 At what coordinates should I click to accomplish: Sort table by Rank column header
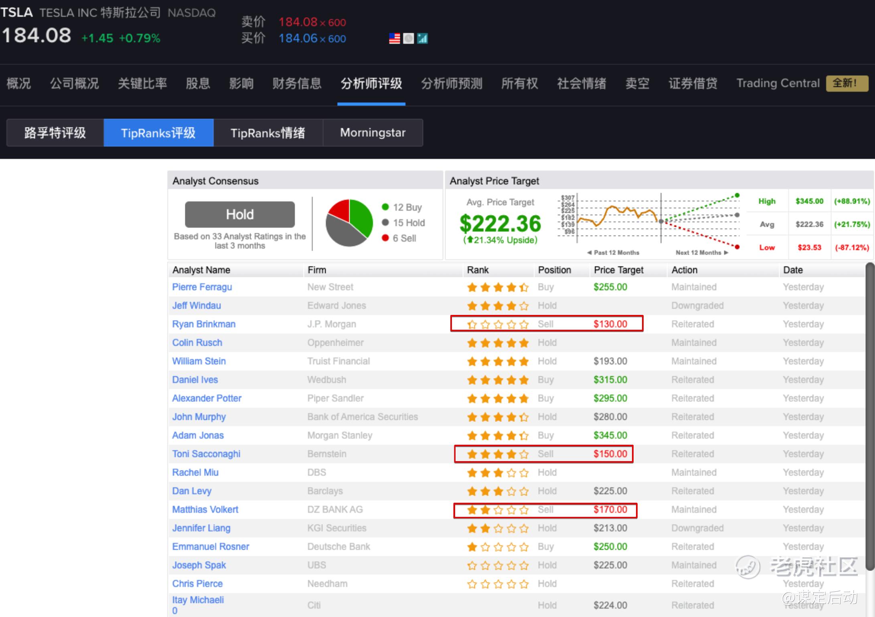click(x=478, y=270)
